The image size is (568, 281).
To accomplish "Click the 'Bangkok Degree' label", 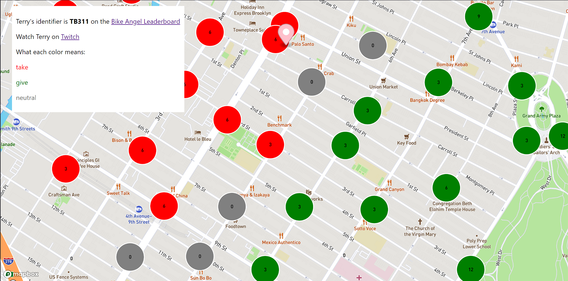I will click(x=427, y=100).
